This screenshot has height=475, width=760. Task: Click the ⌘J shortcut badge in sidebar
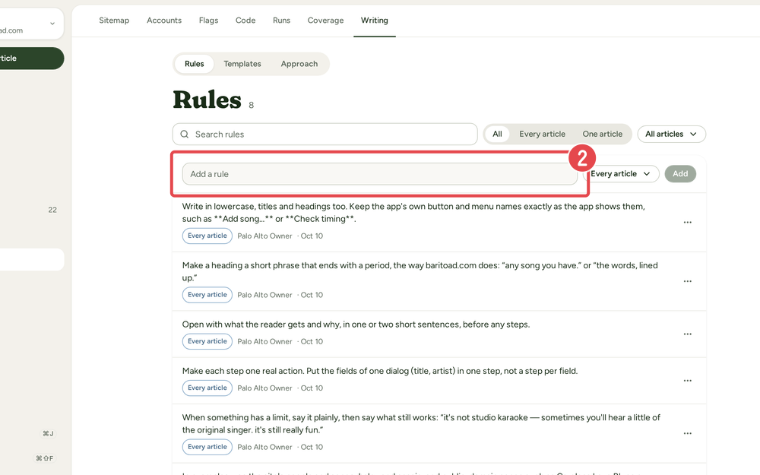click(x=48, y=434)
